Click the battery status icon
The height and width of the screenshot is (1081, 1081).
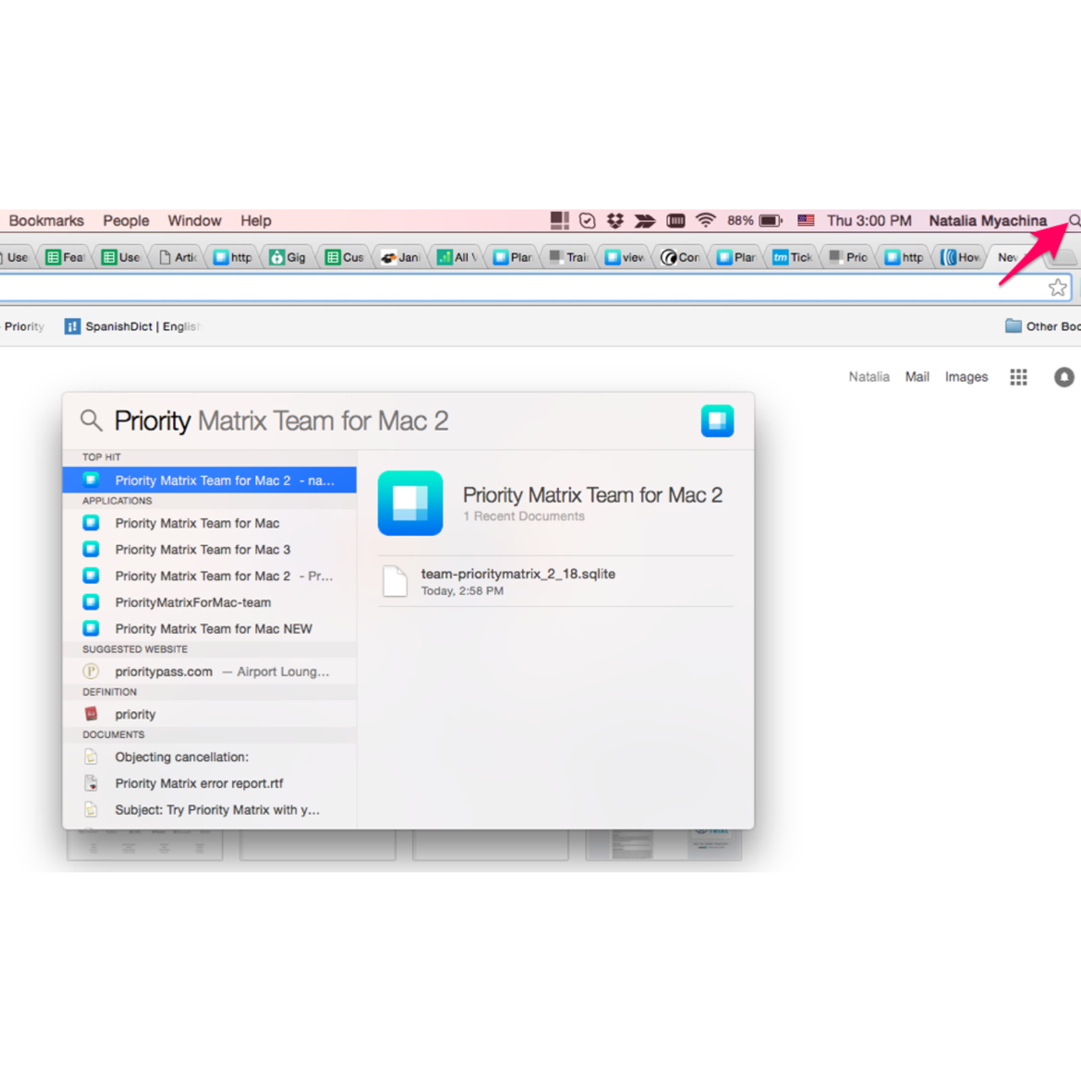(x=770, y=220)
